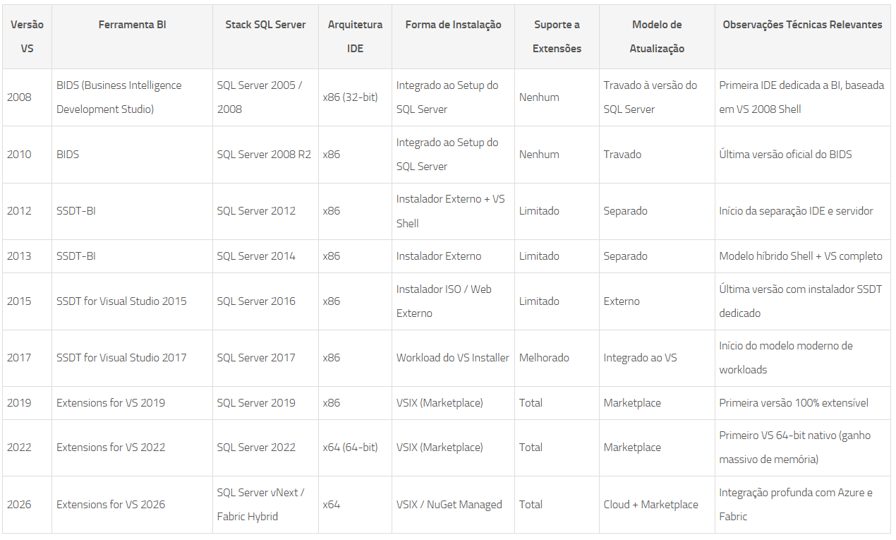The width and height of the screenshot is (896, 540).
Task: Select the 'Workload do VS Installer' cell
Action: click(x=452, y=358)
